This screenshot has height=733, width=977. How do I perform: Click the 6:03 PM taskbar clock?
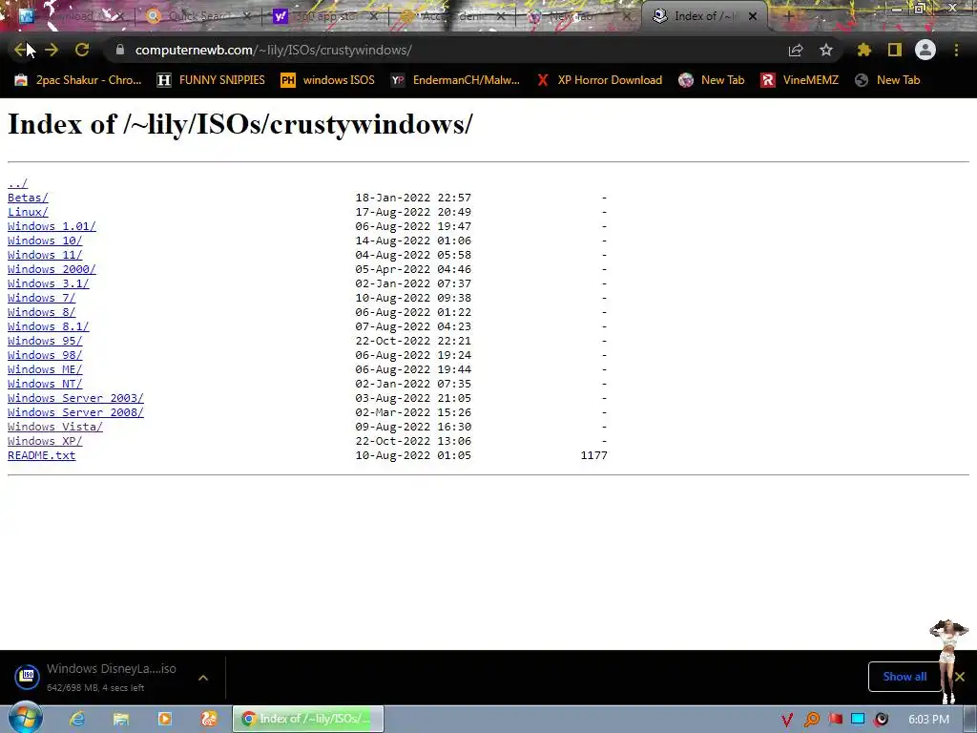point(928,720)
